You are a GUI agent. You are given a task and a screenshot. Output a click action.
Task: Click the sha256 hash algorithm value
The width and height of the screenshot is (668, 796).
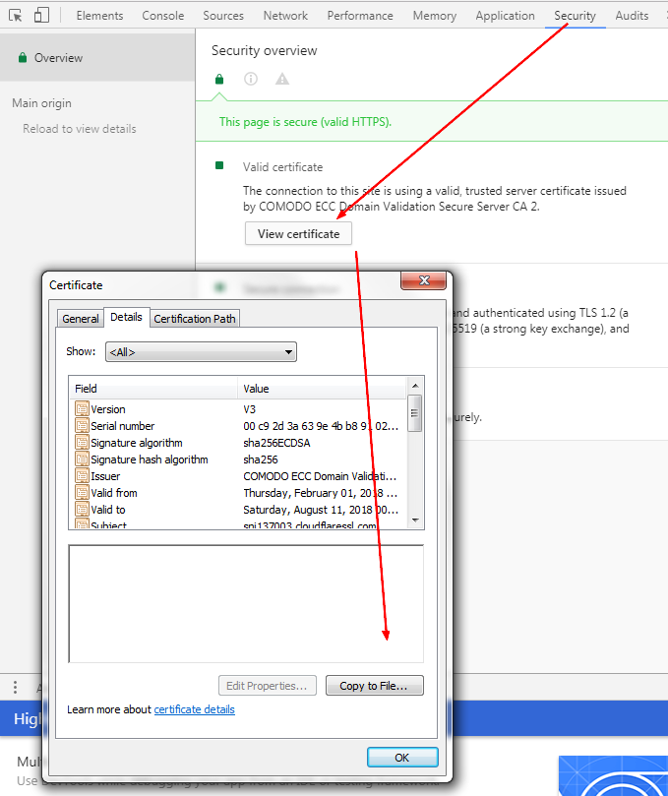(261, 459)
